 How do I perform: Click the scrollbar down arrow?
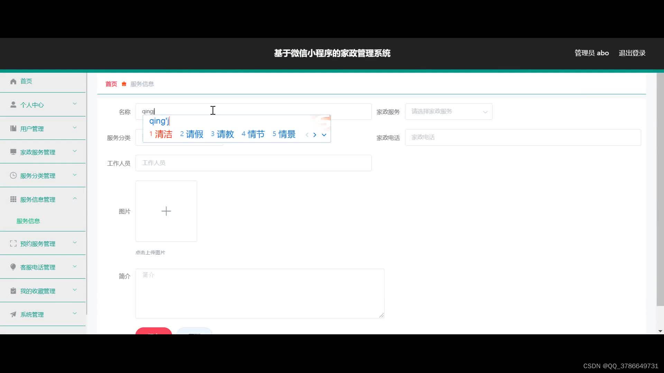point(660,331)
